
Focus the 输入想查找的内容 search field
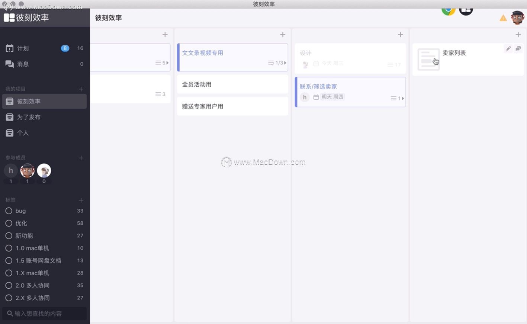pyautogui.click(x=45, y=314)
